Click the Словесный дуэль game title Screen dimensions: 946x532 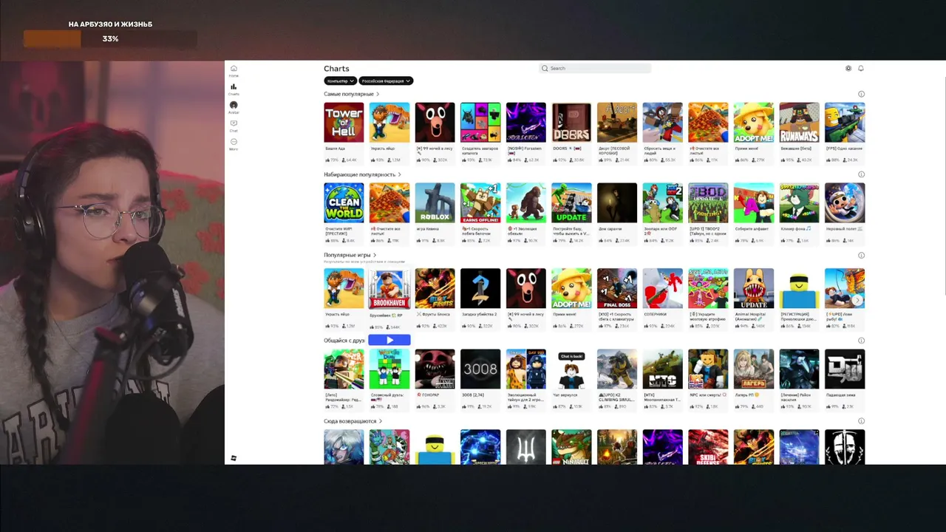tap(389, 398)
